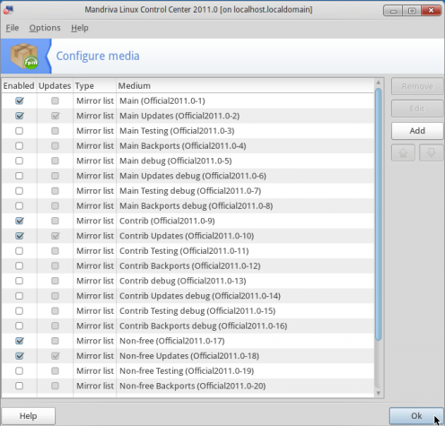Click the Ok button
Viewport: 445px width, 426px height.
pyautogui.click(x=416, y=416)
